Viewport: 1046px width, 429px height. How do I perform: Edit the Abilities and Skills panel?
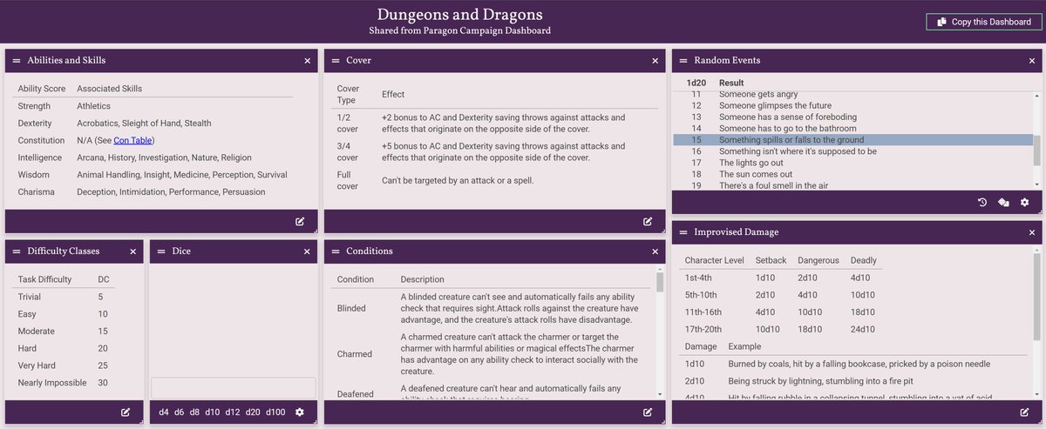pos(300,221)
